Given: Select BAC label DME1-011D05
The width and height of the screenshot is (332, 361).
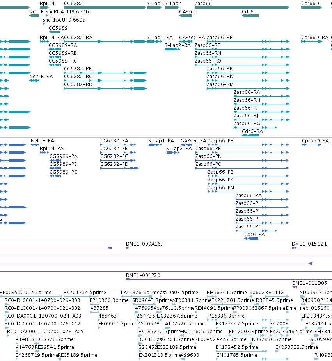Looking at the screenshot, I should point(309,283).
